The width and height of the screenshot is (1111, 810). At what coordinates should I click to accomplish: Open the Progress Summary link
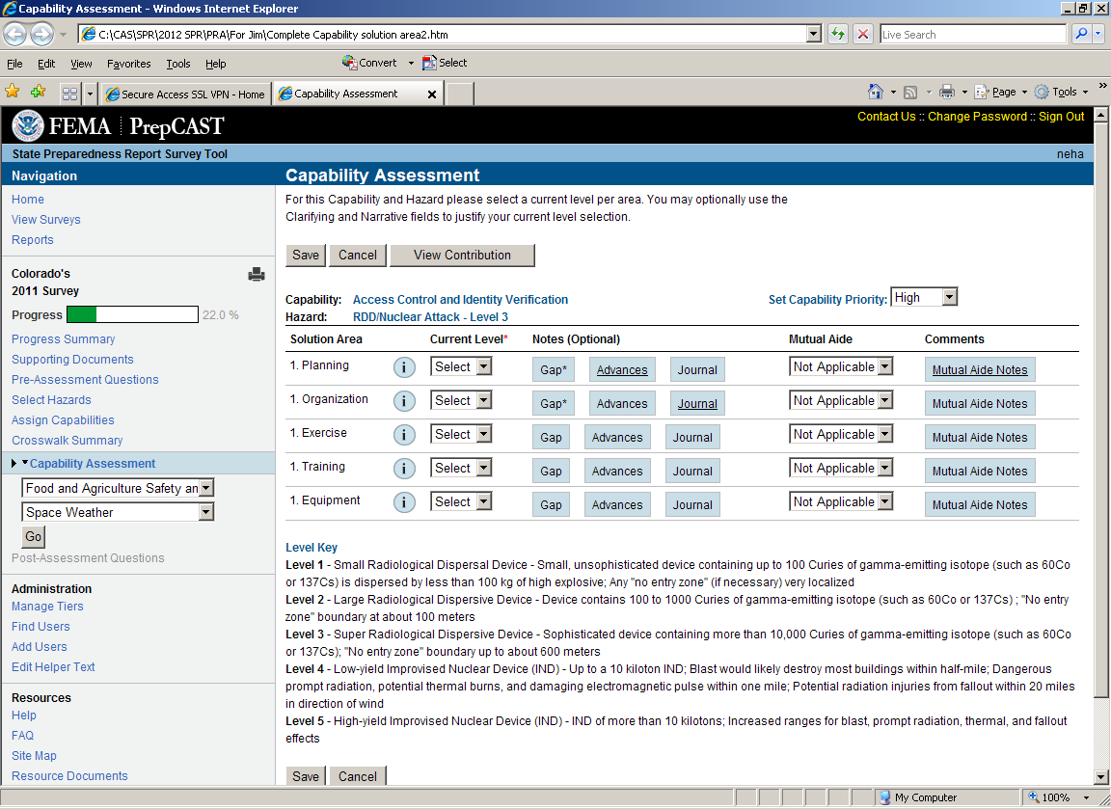pyautogui.click(x=63, y=339)
